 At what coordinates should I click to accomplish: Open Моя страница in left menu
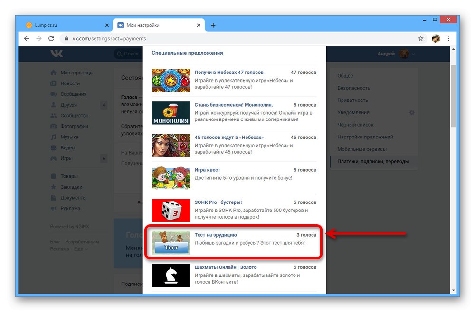[x=72, y=73]
